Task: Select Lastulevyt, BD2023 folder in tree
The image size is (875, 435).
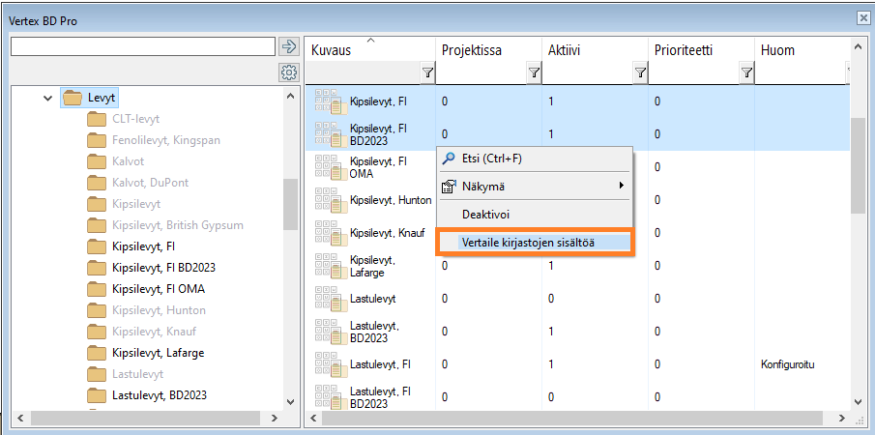Action: tap(159, 394)
